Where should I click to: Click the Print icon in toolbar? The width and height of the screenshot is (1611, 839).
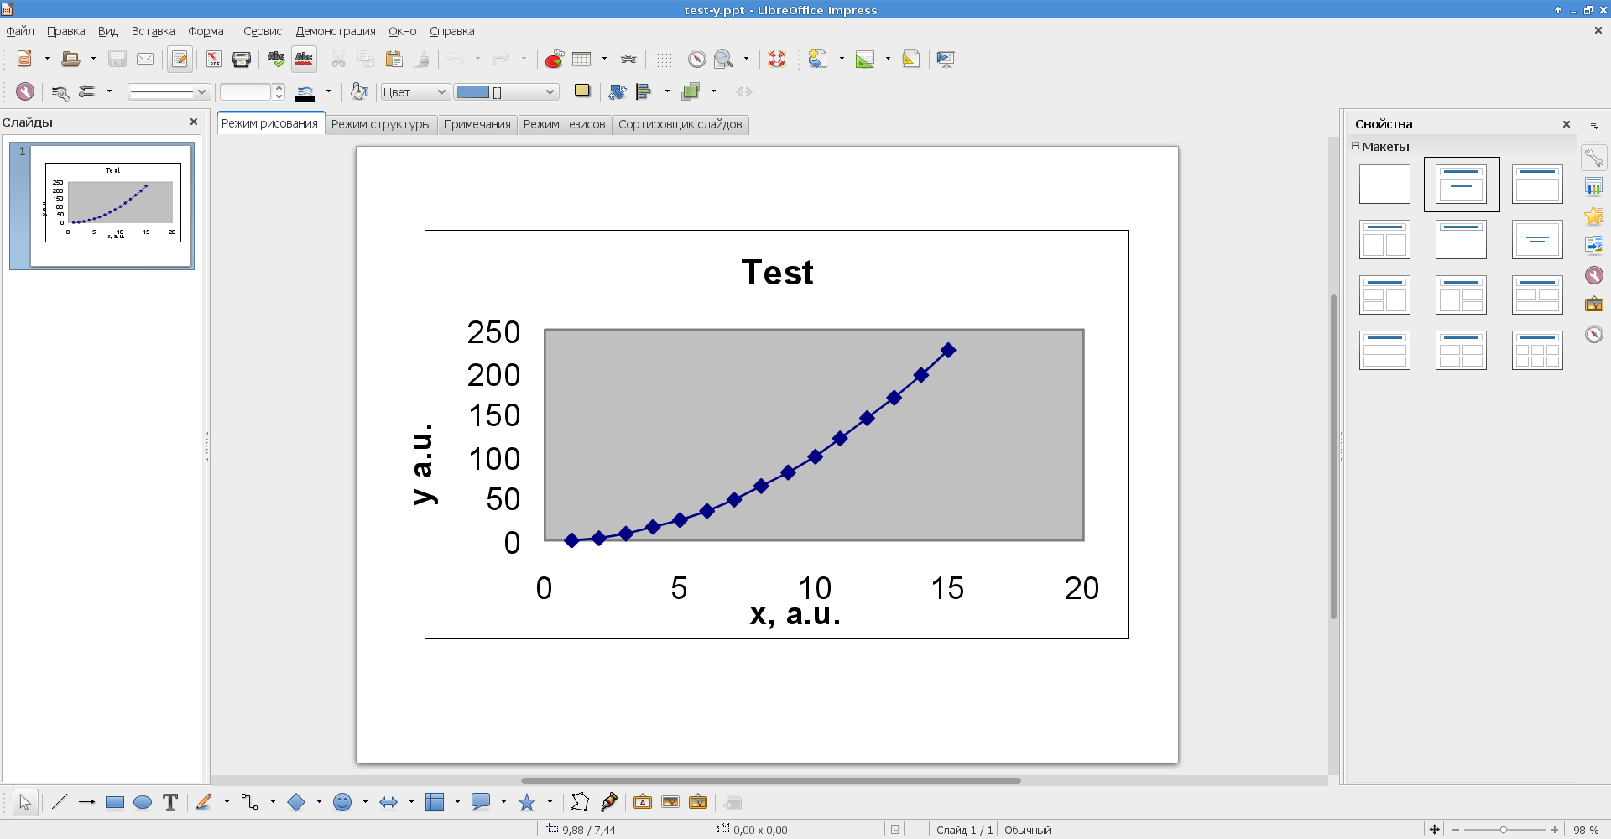242,60
